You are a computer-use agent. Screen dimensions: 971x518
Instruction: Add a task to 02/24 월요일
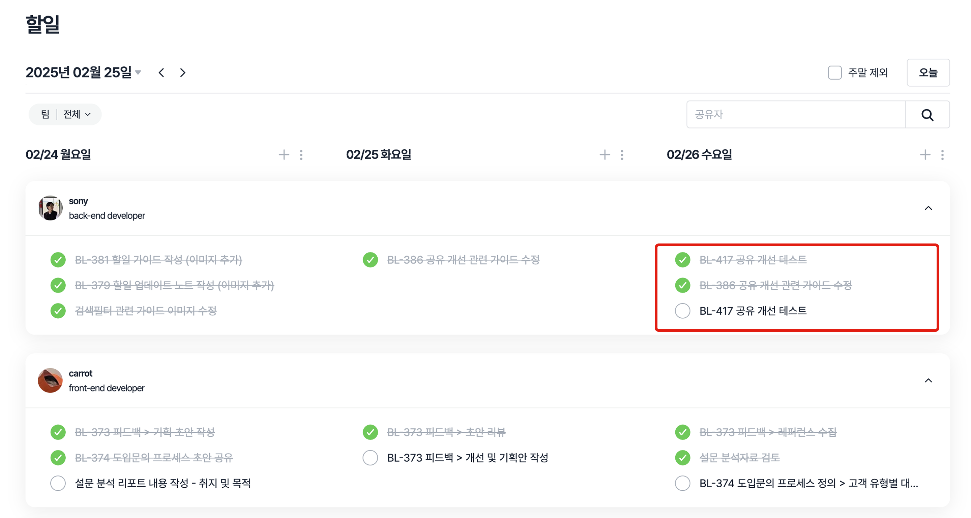tap(284, 154)
